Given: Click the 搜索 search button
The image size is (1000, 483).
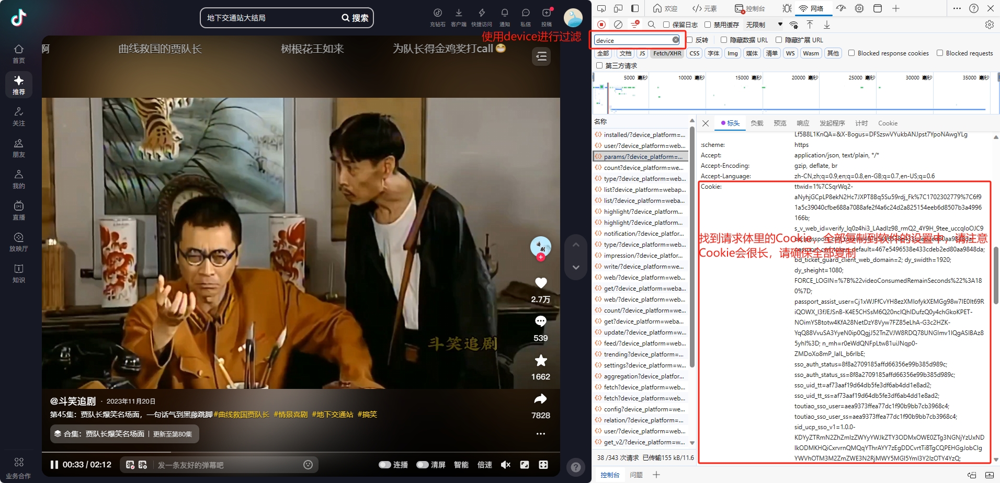Looking at the screenshot, I should (x=355, y=18).
